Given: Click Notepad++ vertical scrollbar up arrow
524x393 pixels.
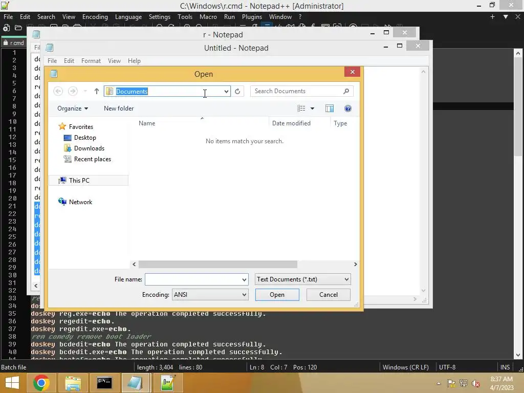Looking at the screenshot, I should [x=518, y=53].
